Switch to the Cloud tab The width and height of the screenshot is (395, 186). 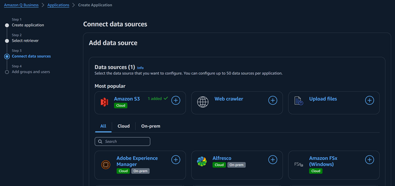pyautogui.click(x=123, y=126)
